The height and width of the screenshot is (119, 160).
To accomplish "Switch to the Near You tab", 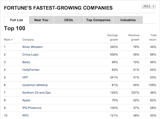I will click(x=41, y=20).
